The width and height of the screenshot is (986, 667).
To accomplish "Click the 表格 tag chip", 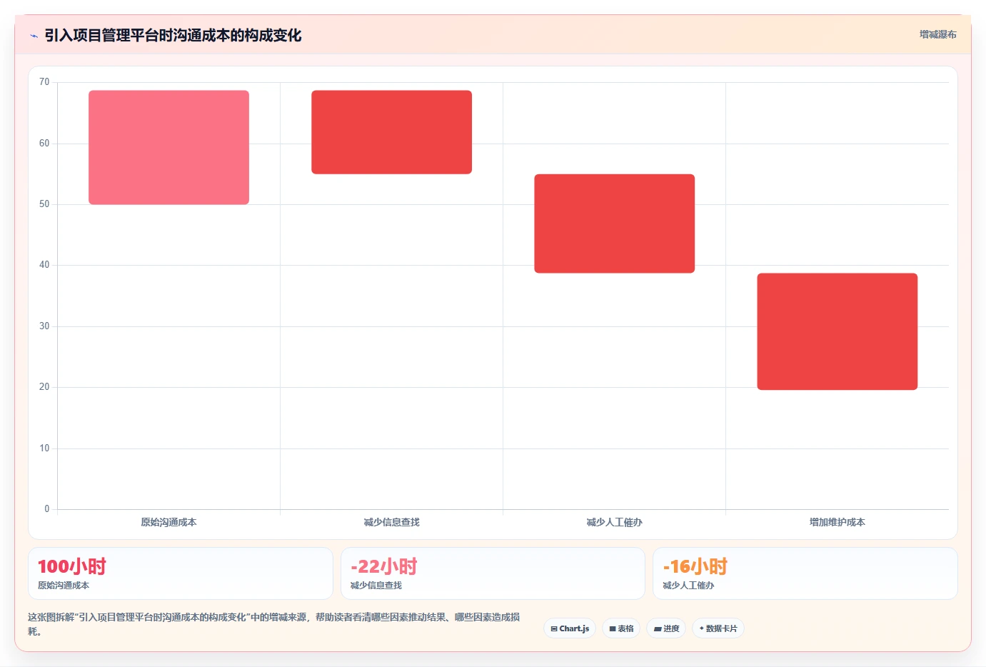I will click(x=621, y=628).
